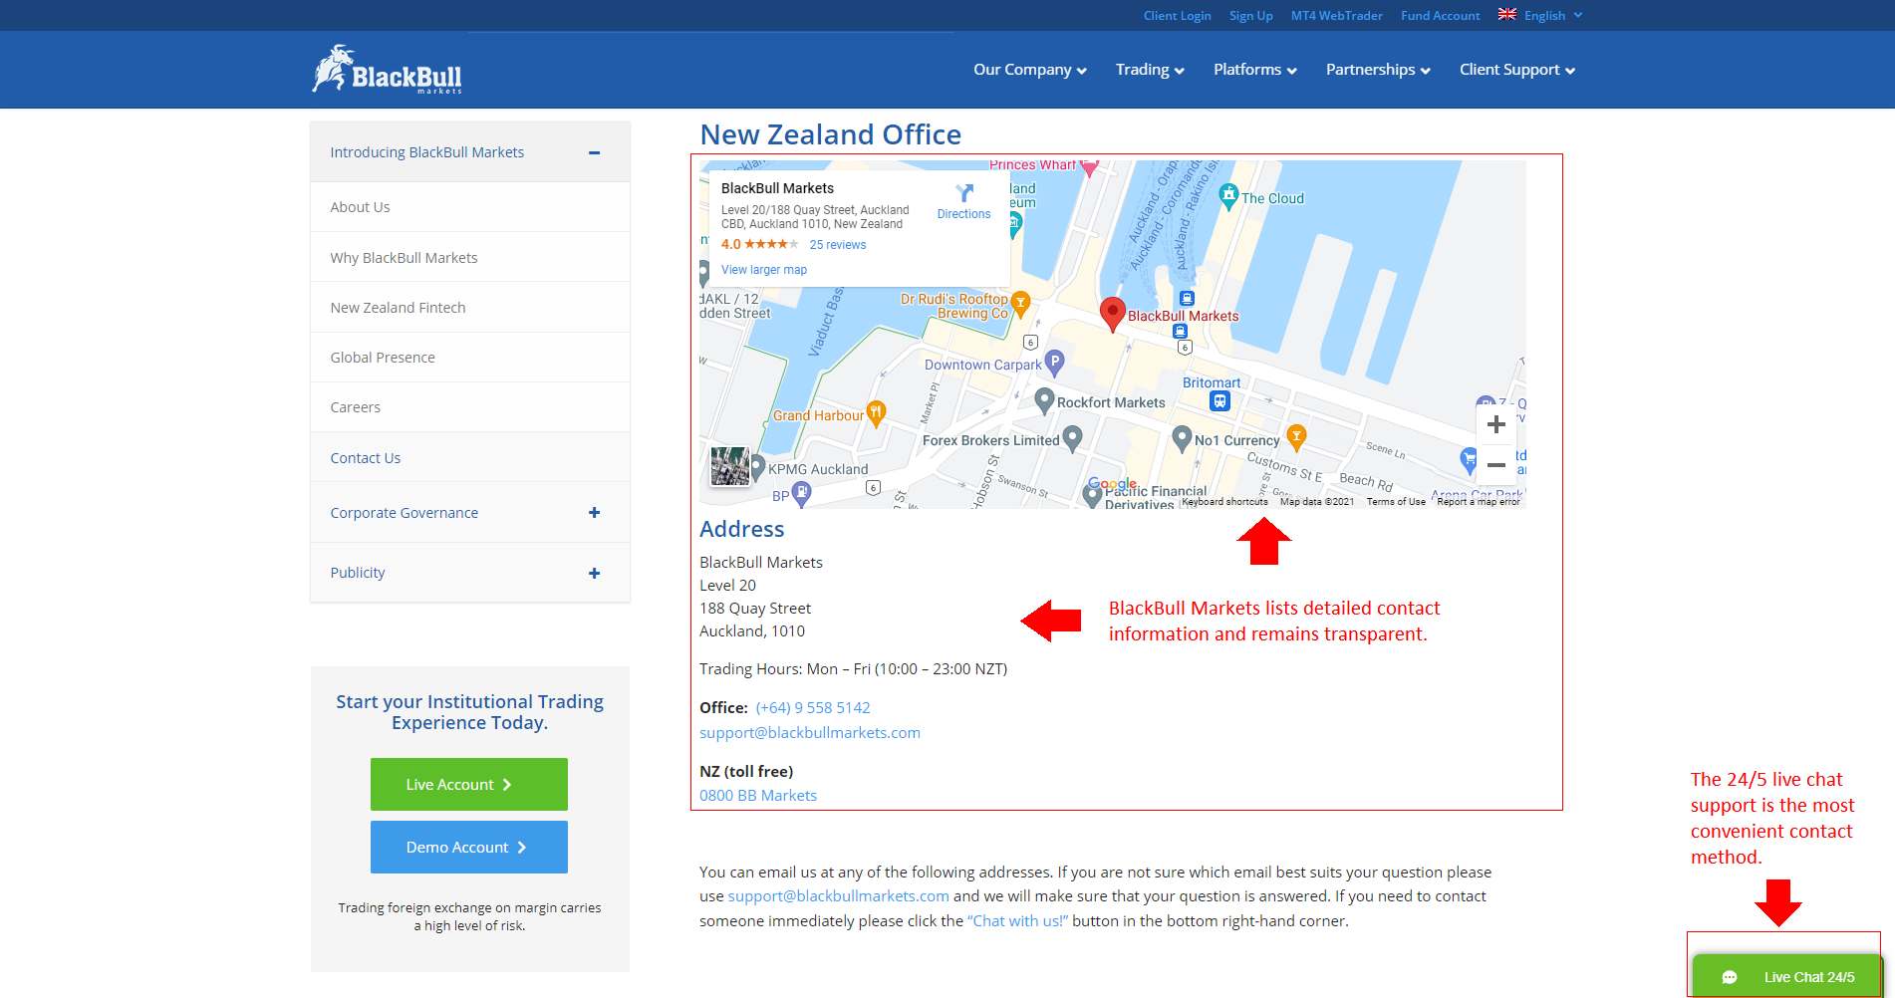Click the BP petrol station marker
Screen dimensions: 1895x998
(801, 494)
